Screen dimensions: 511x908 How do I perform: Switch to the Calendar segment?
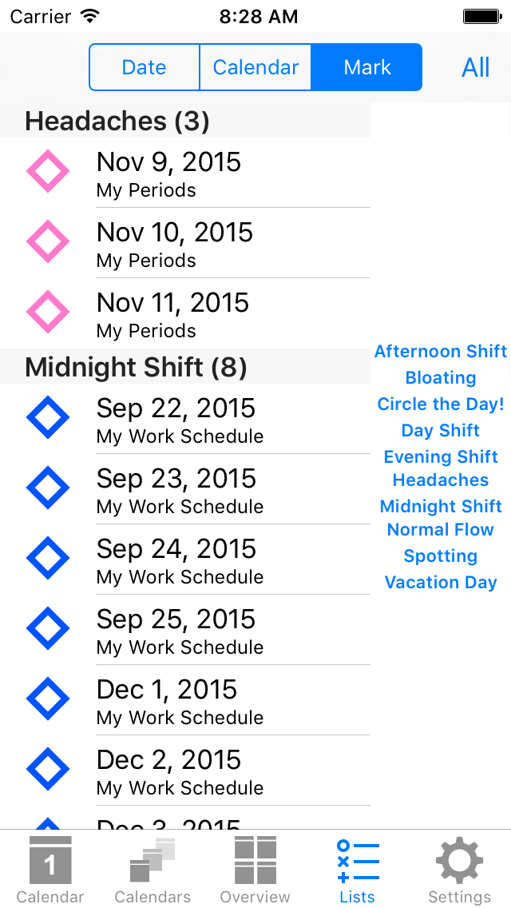tap(255, 67)
